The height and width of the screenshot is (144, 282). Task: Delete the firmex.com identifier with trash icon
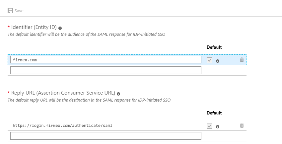[242, 60]
